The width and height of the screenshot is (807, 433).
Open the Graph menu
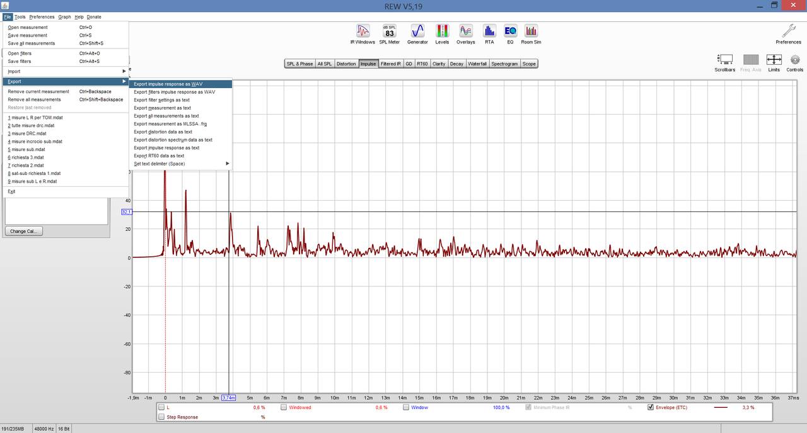(64, 17)
